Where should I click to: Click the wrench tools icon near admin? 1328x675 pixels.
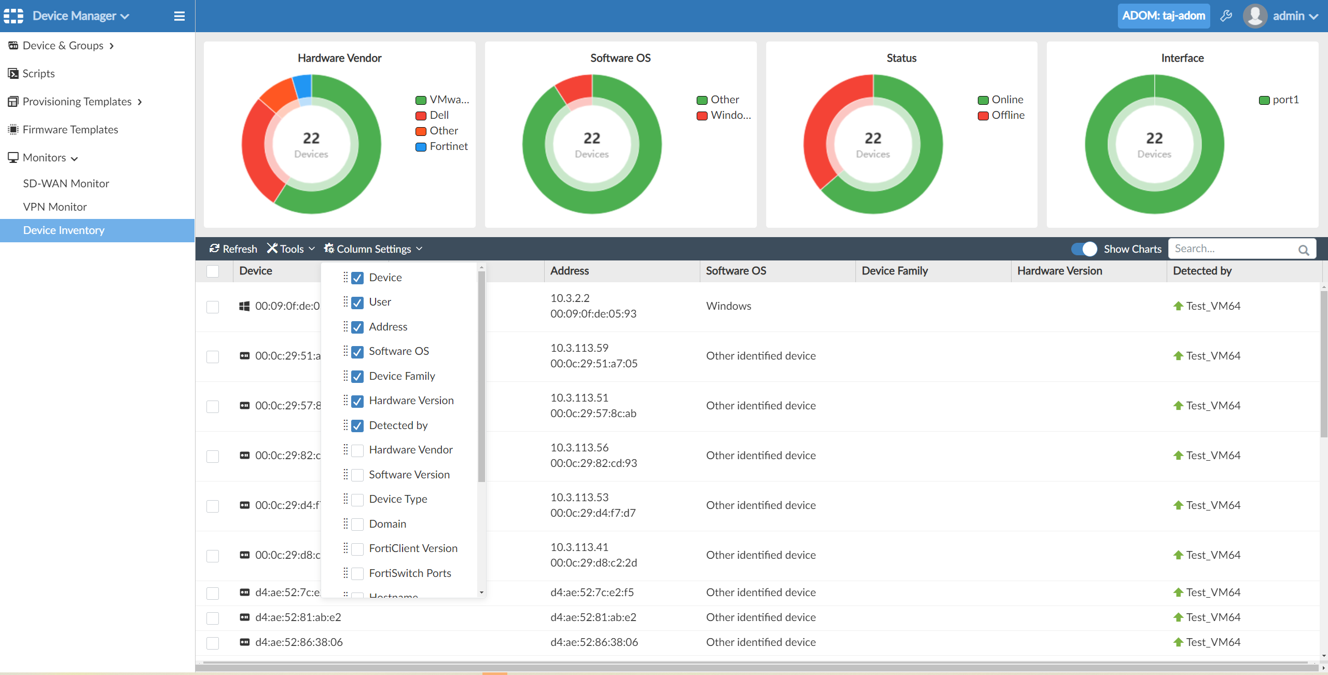[1226, 16]
